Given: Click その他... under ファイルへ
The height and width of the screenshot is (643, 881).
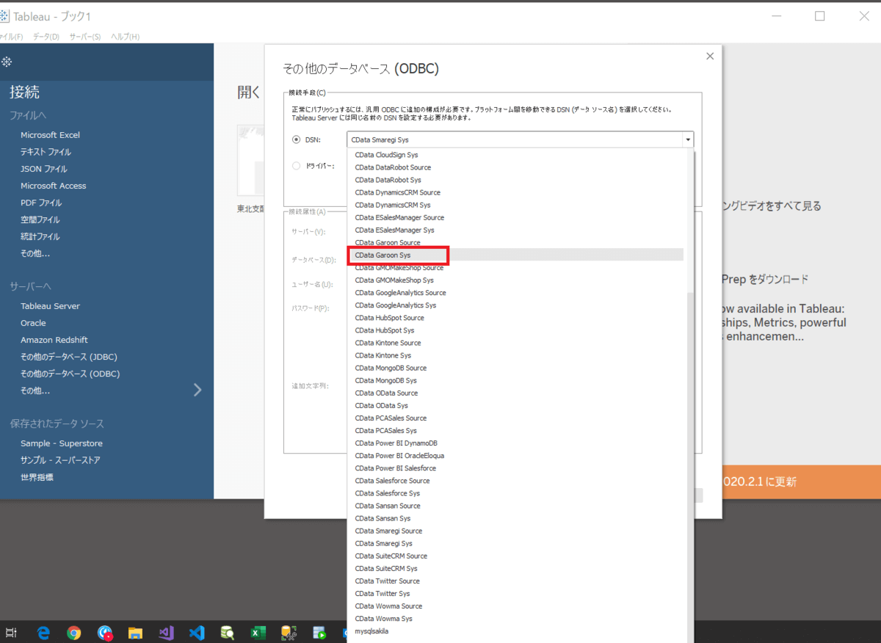Looking at the screenshot, I should pyautogui.click(x=35, y=253).
